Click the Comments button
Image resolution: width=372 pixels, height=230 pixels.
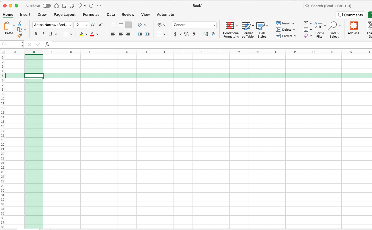click(x=350, y=15)
